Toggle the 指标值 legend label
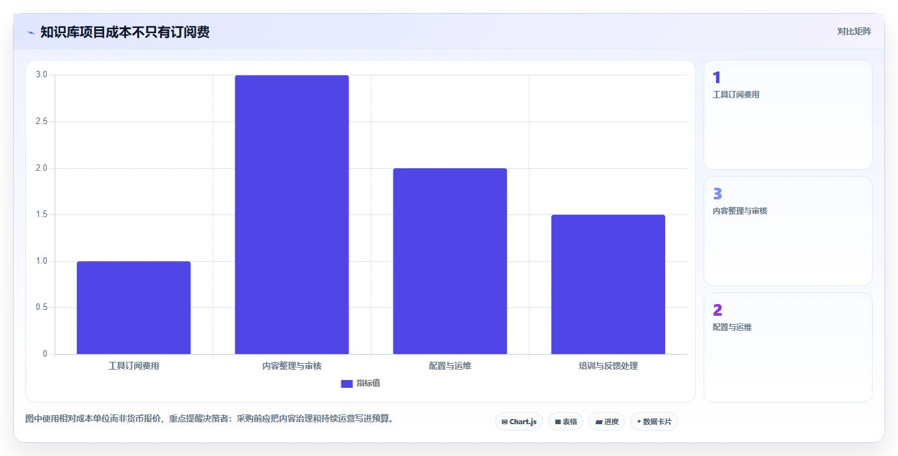The height and width of the screenshot is (456, 898). coord(368,383)
